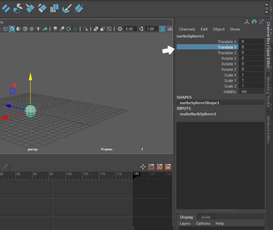Viewport: 273px width, 230px height.
Task: Select the Scale Y channel label
Action: pyautogui.click(x=230, y=81)
